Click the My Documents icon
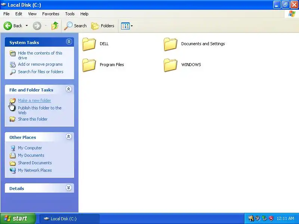The image size is (299, 224). [x=13, y=156]
